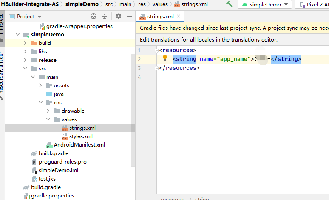Click the string breadcrumb at editor bottom

point(202,199)
